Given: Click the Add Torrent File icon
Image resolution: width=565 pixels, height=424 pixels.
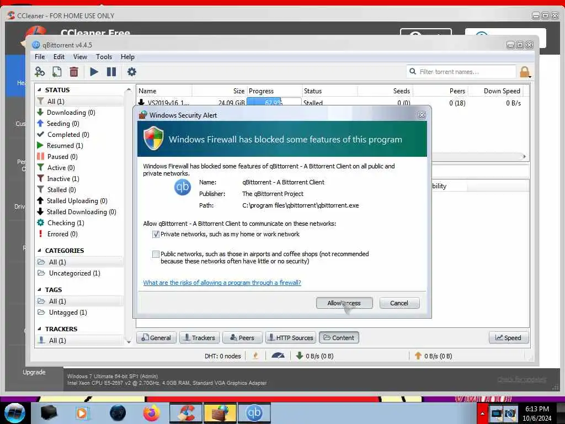Looking at the screenshot, I should (57, 72).
